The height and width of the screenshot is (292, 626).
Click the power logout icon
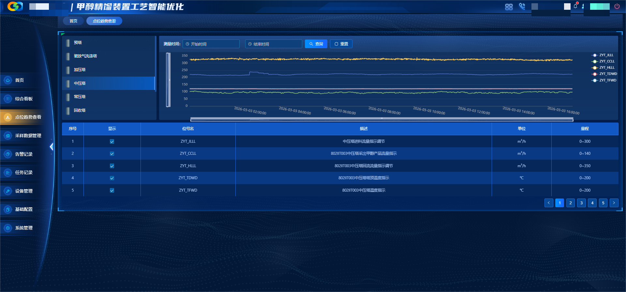tap(617, 7)
